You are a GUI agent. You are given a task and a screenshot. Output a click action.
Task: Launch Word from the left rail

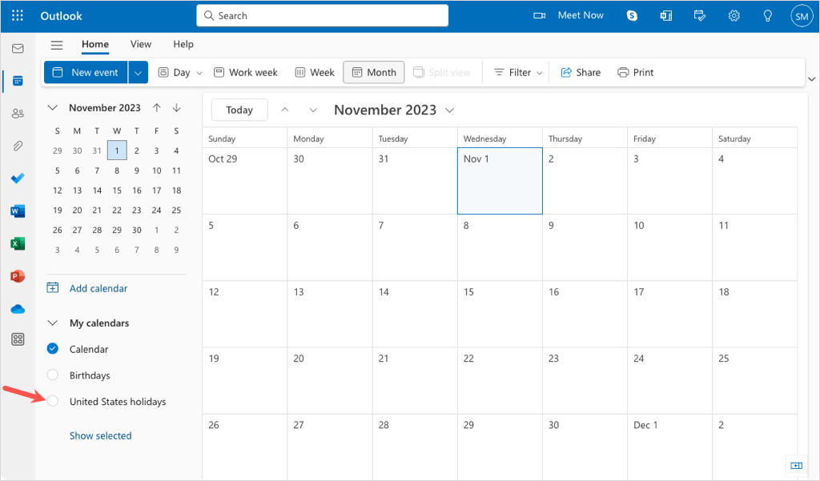pyautogui.click(x=18, y=211)
